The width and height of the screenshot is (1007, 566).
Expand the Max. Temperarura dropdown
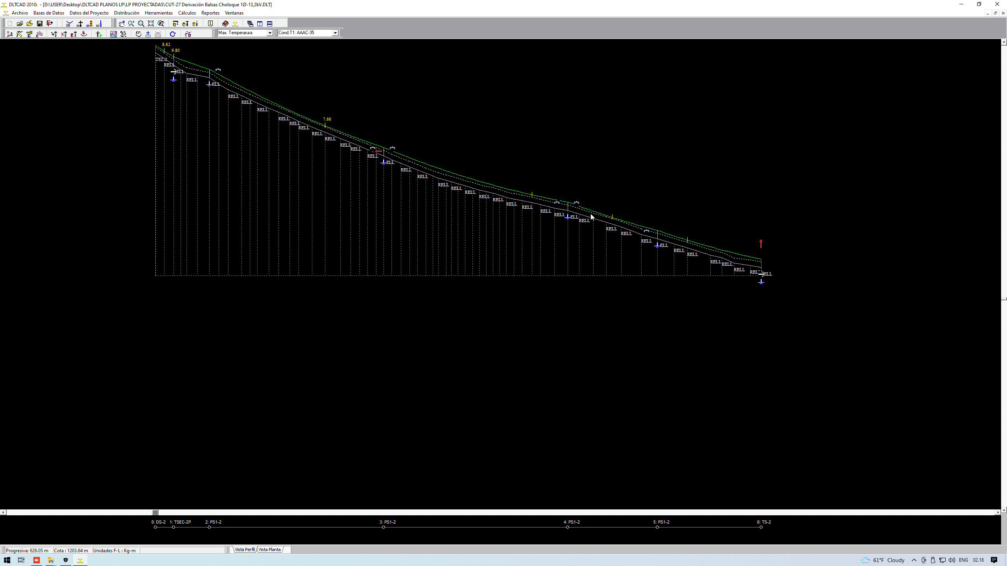pos(270,33)
